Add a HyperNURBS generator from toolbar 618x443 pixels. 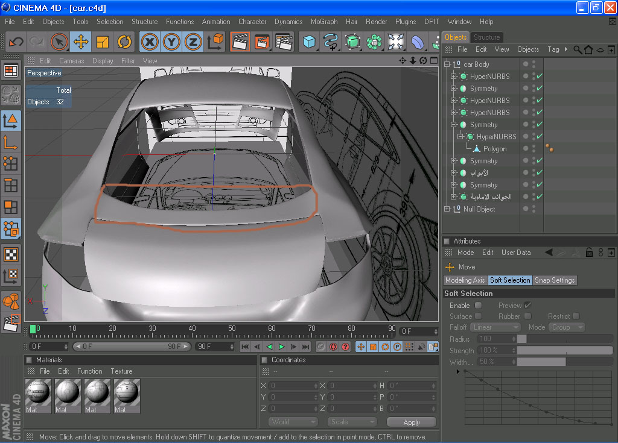352,42
